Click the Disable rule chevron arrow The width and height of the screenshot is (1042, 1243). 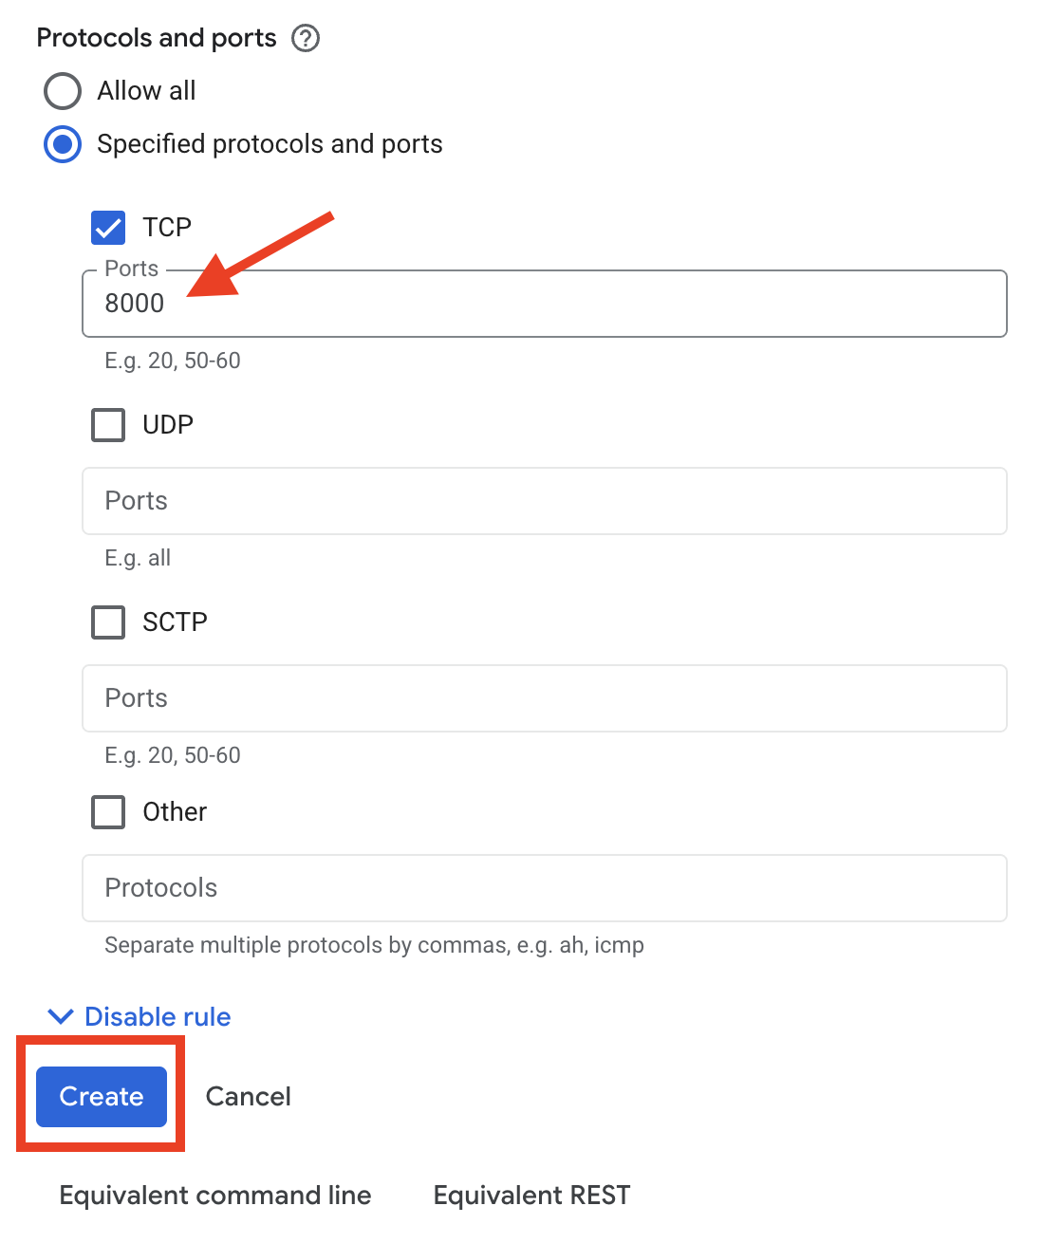tap(61, 1017)
